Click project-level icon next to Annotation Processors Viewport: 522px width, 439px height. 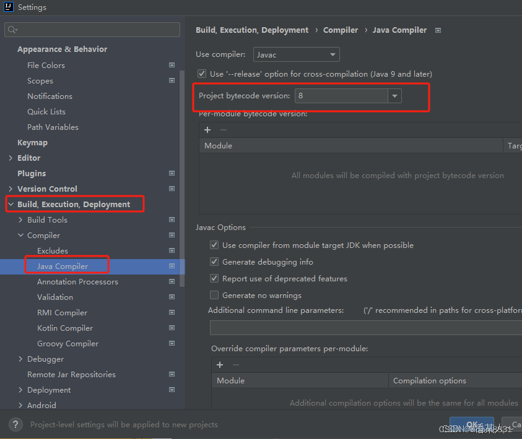(x=172, y=281)
